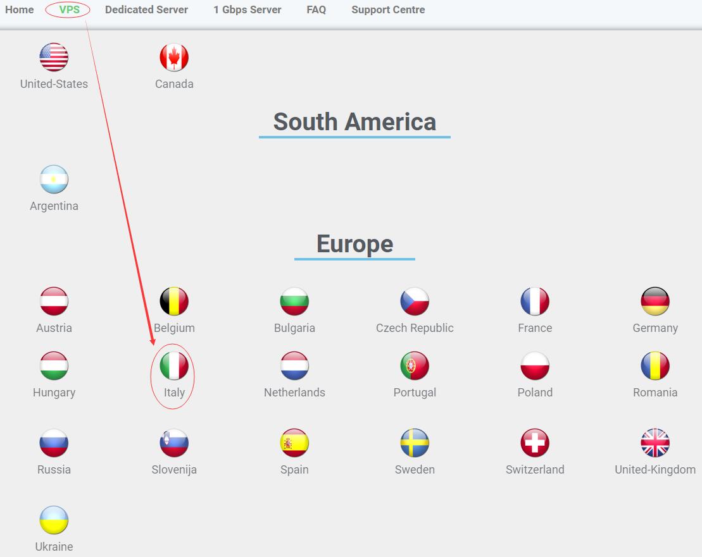Select the Ukraine flag icon

coord(54,520)
